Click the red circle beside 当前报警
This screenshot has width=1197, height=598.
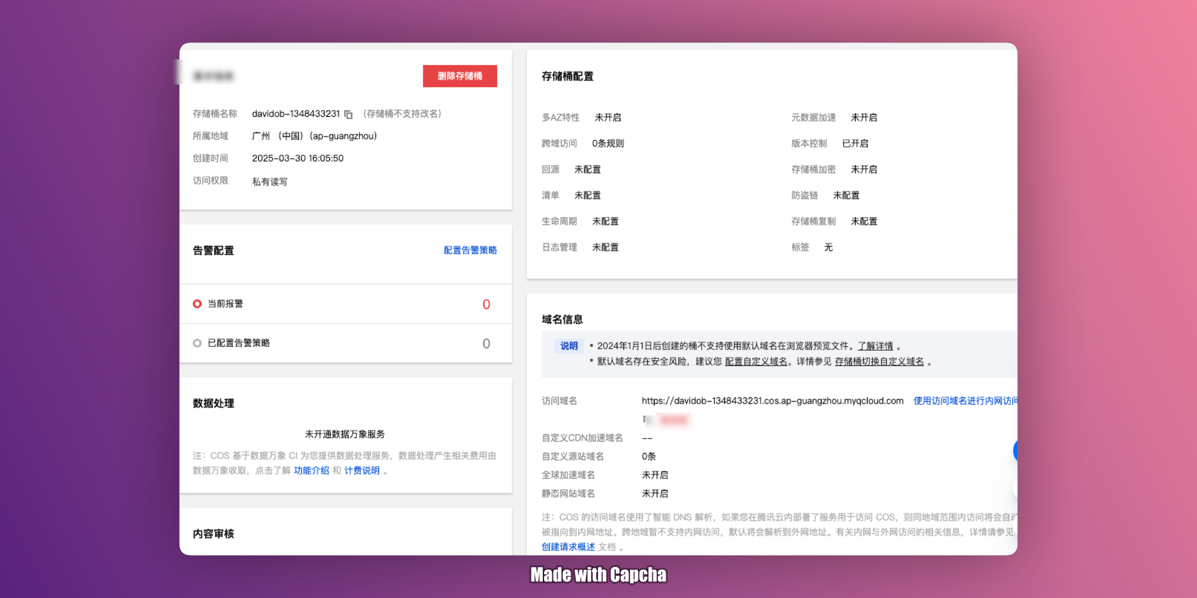coord(197,304)
